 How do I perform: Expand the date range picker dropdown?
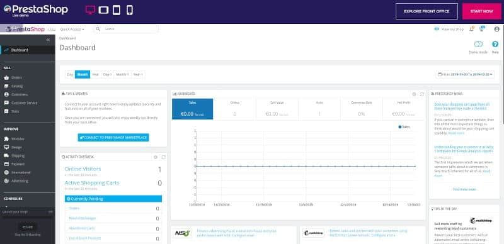pos(465,74)
